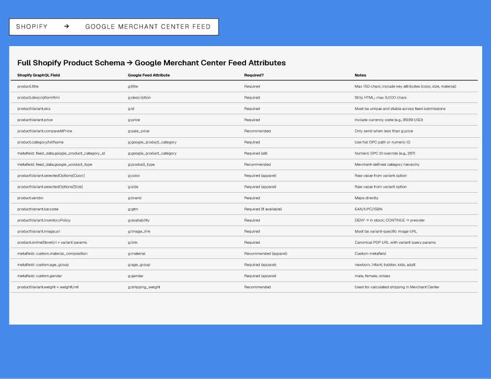Select the productVariant.inventoryPolicy cell
The height and width of the screenshot is (379, 491).
[x=44, y=220]
